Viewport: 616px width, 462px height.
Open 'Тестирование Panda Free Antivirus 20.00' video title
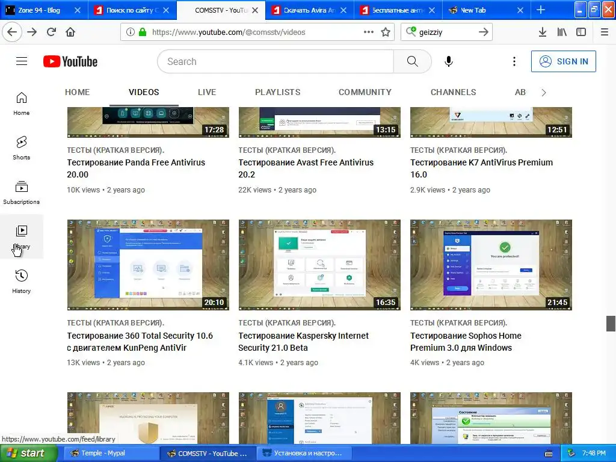[x=136, y=168]
